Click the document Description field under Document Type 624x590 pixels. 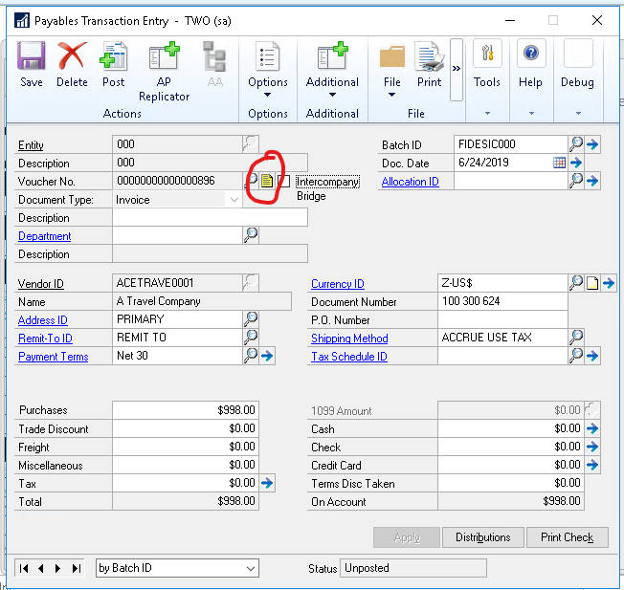(211, 217)
